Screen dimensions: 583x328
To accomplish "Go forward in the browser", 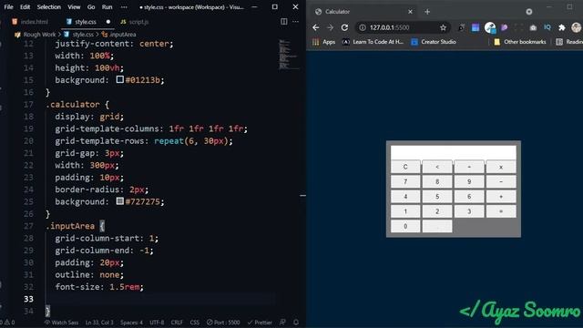I will [330, 27].
